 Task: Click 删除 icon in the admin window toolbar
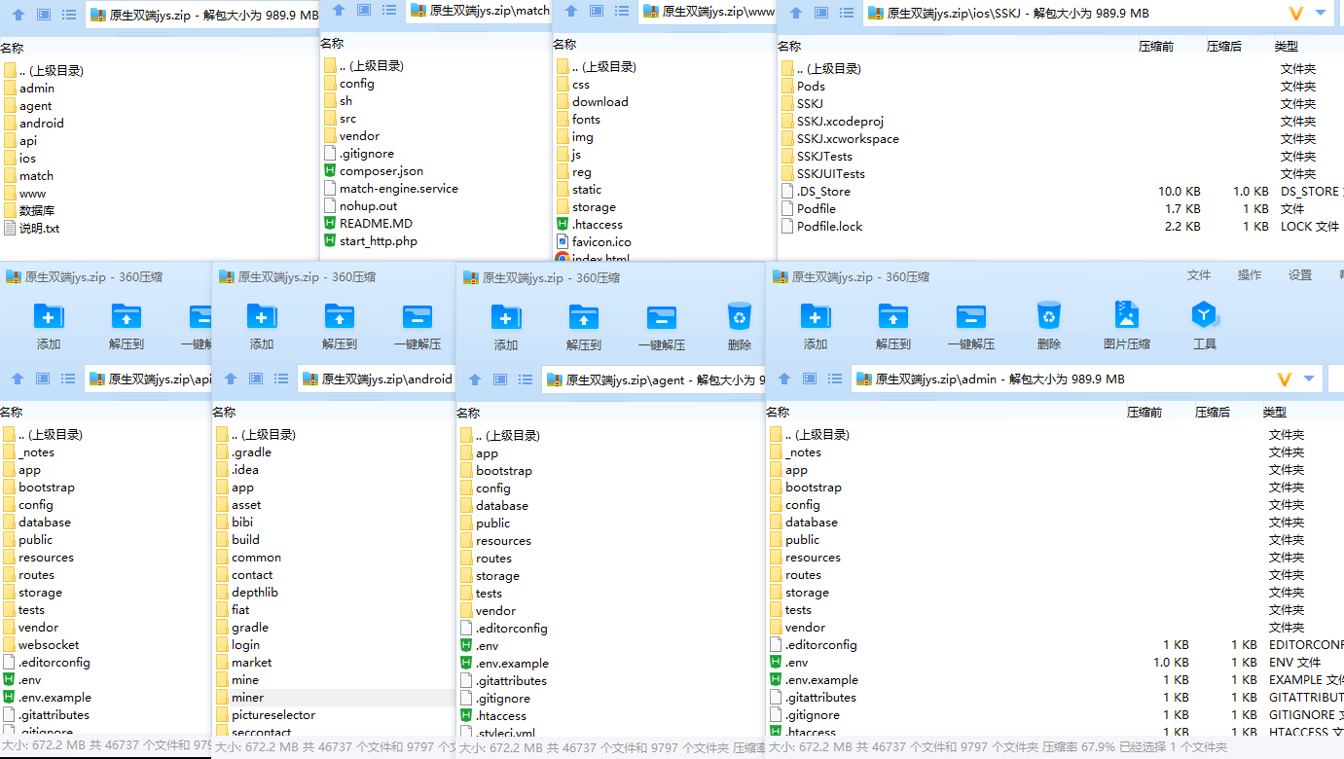(x=1048, y=324)
